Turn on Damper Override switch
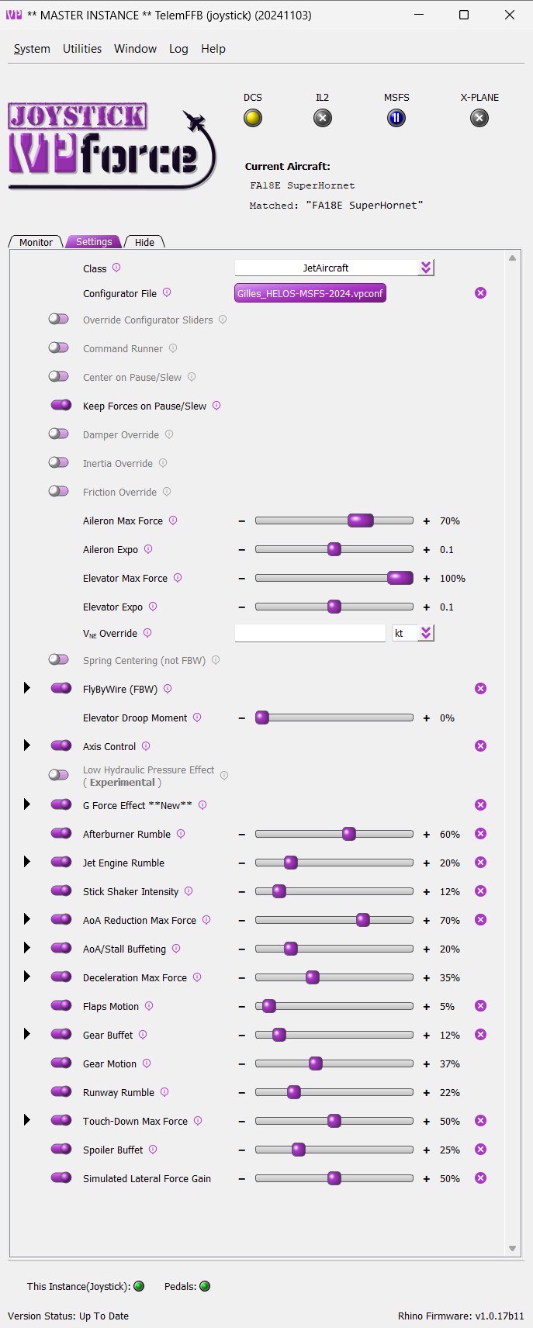This screenshot has height=1328, width=533. [59, 434]
